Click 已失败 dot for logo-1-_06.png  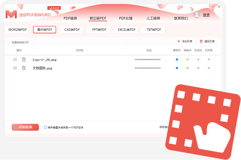tap(209, 60)
